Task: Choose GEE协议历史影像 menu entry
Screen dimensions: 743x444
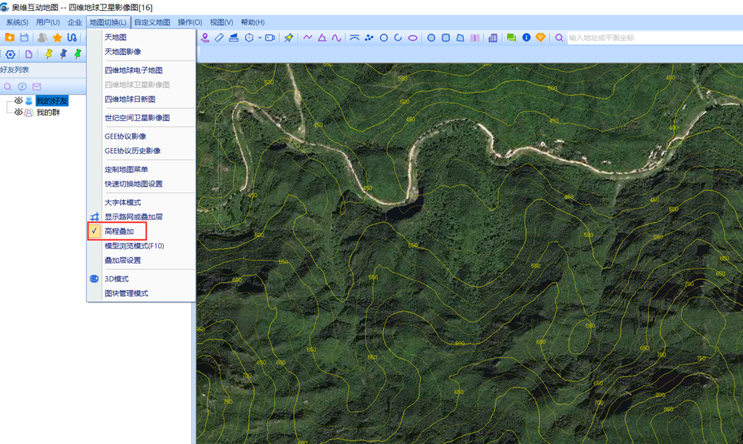Action: (x=133, y=151)
